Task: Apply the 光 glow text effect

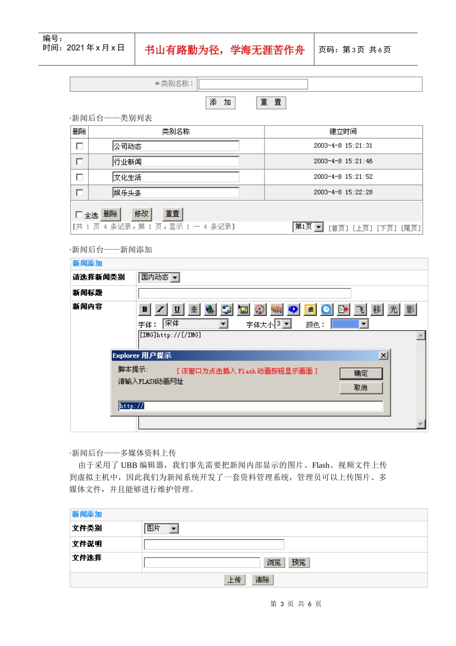Action: [x=394, y=310]
